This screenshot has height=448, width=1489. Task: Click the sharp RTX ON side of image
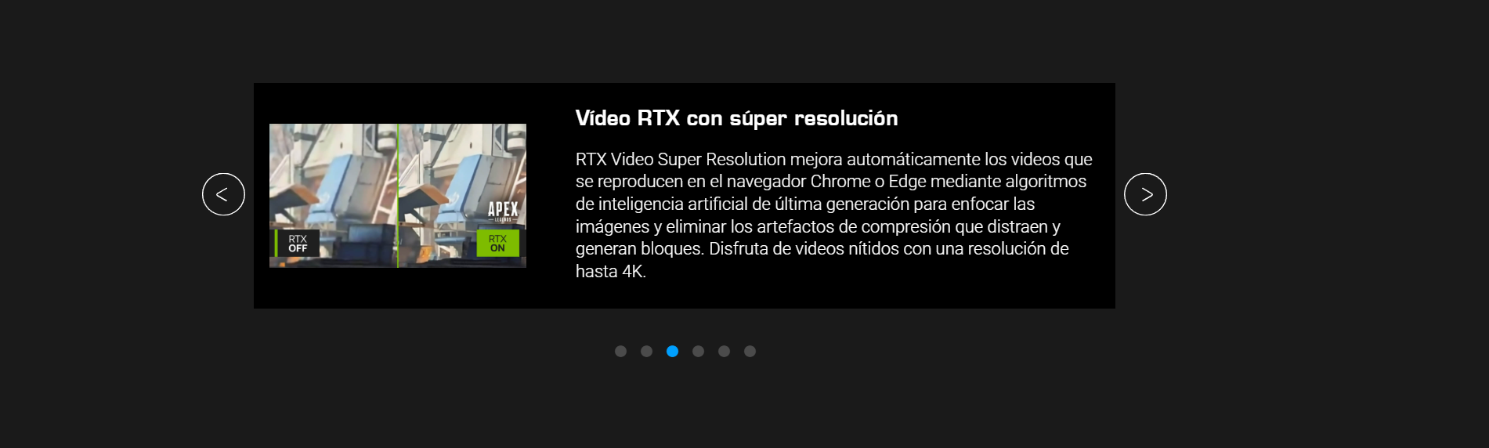coord(462,196)
